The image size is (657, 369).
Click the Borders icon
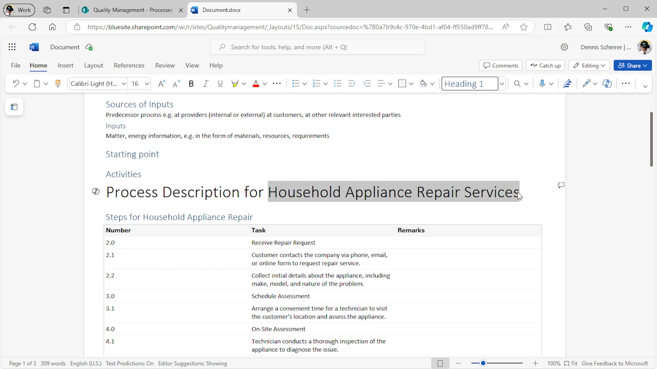[402, 84]
